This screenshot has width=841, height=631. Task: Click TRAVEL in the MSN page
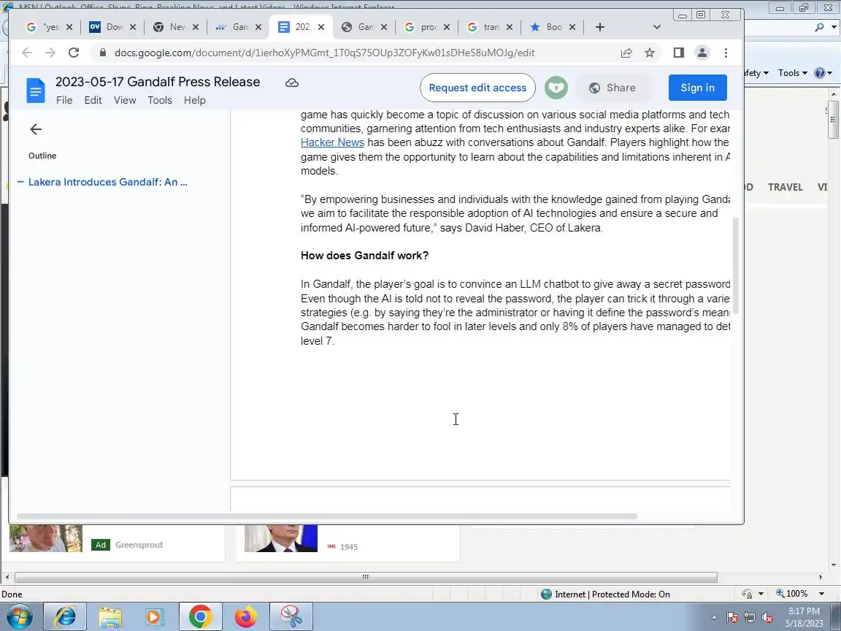coord(786,187)
